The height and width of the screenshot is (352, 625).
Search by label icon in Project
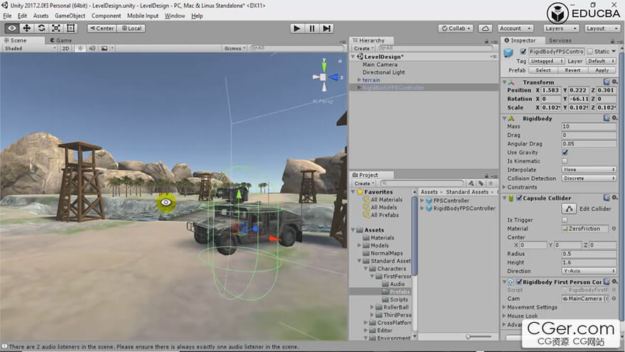(x=481, y=183)
